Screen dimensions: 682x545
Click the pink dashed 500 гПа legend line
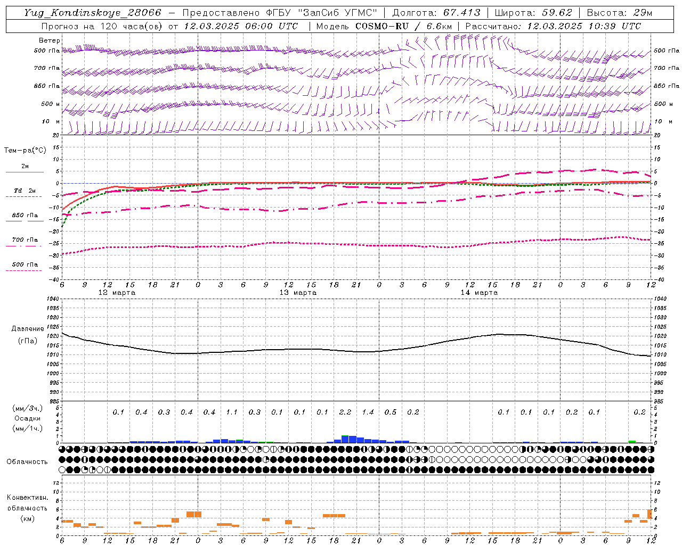23,270
